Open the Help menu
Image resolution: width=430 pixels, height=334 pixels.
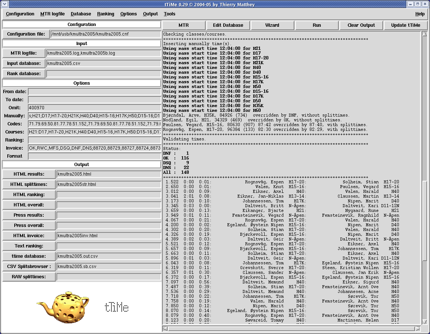click(420, 14)
